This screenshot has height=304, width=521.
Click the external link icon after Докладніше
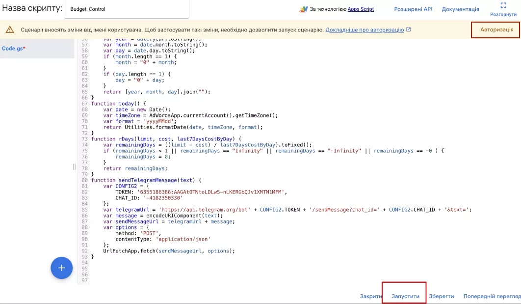coord(409,29)
